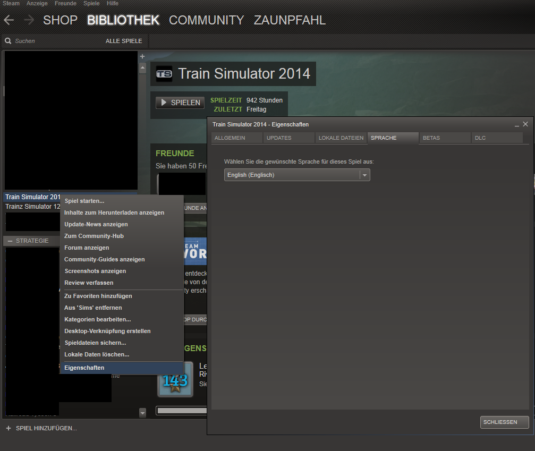Click the plus icon above the games list scrollbar
Image resolution: width=535 pixels, height=451 pixels.
click(x=142, y=56)
